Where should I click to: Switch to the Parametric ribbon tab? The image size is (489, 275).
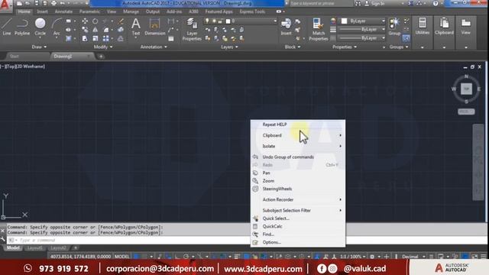tap(89, 11)
